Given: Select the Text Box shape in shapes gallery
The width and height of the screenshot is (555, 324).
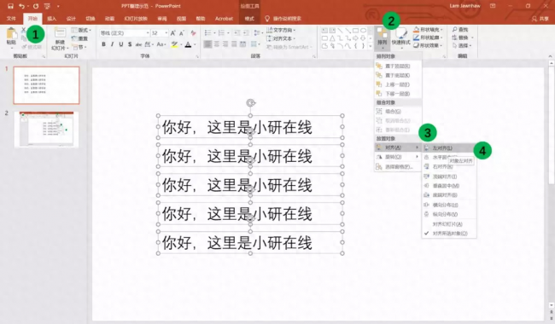Looking at the screenshot, I should [x=324, y=31].
